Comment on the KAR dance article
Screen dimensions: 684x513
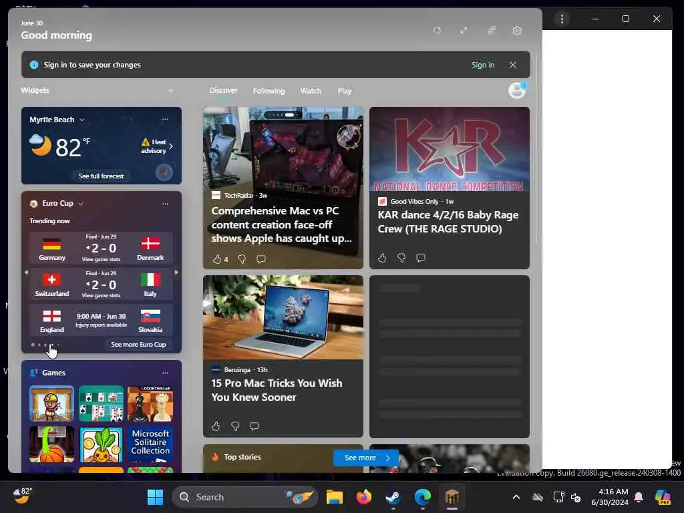(421, 258)
